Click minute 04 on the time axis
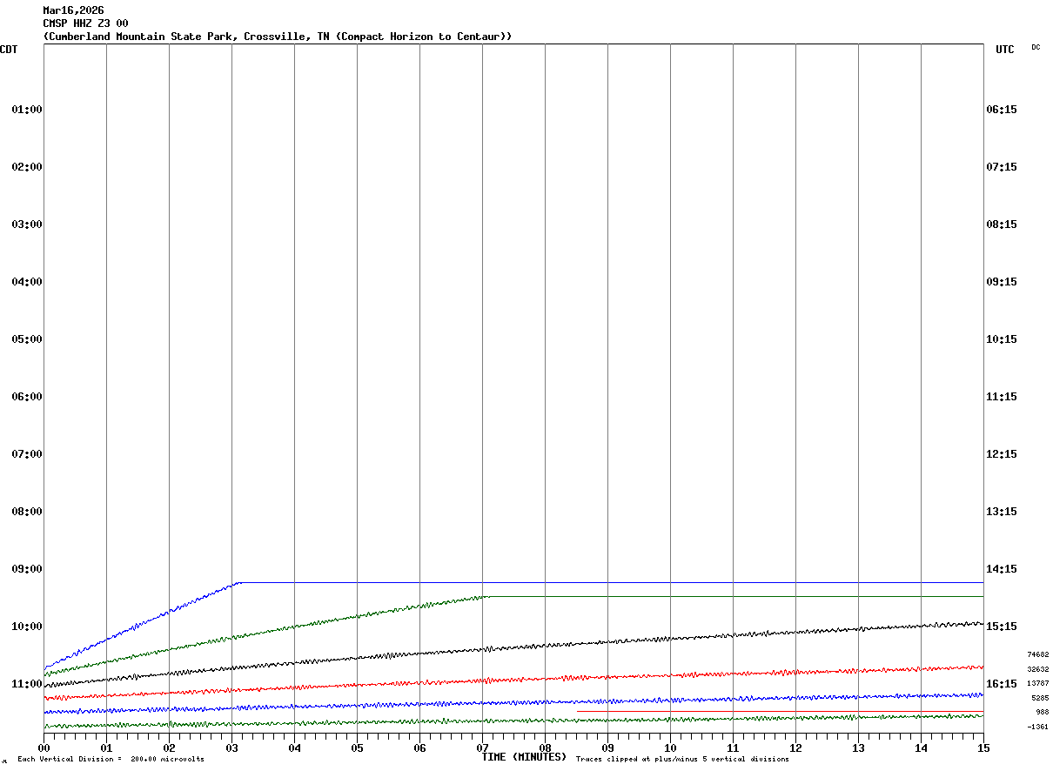 pyautogui.click(x=294, y=748)
